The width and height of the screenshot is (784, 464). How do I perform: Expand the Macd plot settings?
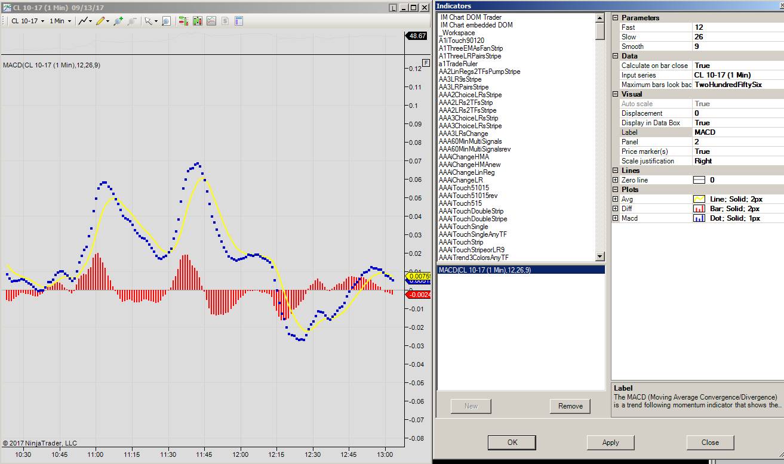(616, 218)
